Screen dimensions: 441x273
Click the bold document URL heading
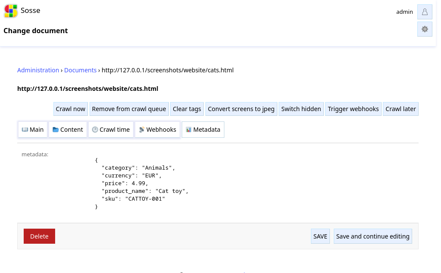88,89
